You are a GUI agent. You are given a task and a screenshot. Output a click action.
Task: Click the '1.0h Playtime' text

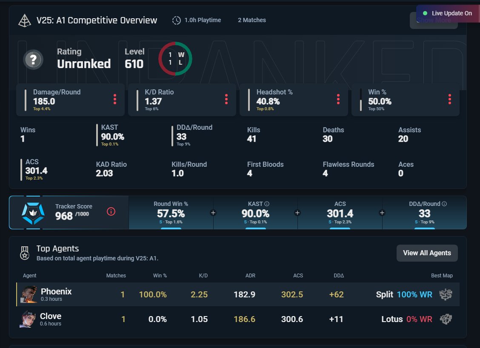coord(203,20)
